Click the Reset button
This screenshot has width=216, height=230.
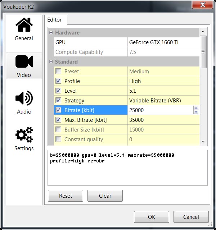(66, 195)
